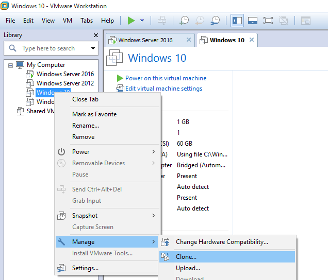Close the Windows Server 2016 tab

click(x=189, y=40)
